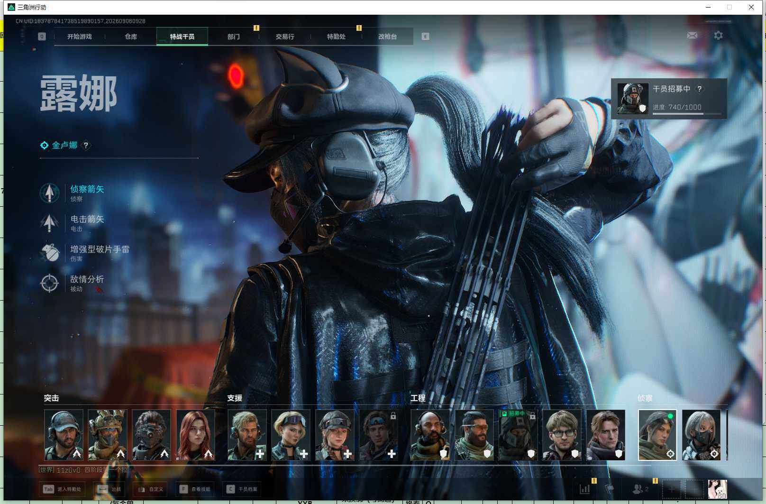Open the 自定义 customize button
The height and width of the screenshot is (504, 766).
click(150, 489)
